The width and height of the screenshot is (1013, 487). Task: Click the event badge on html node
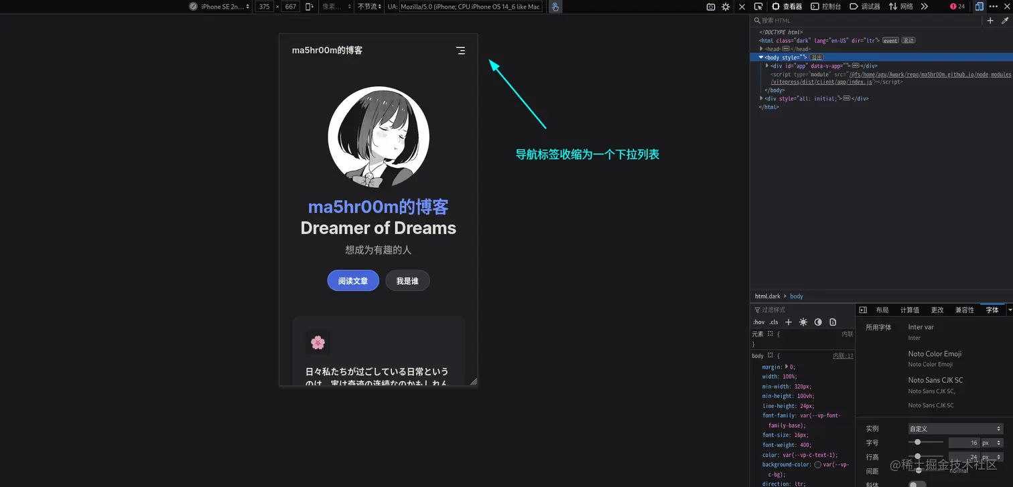click(x=890, y=40)
